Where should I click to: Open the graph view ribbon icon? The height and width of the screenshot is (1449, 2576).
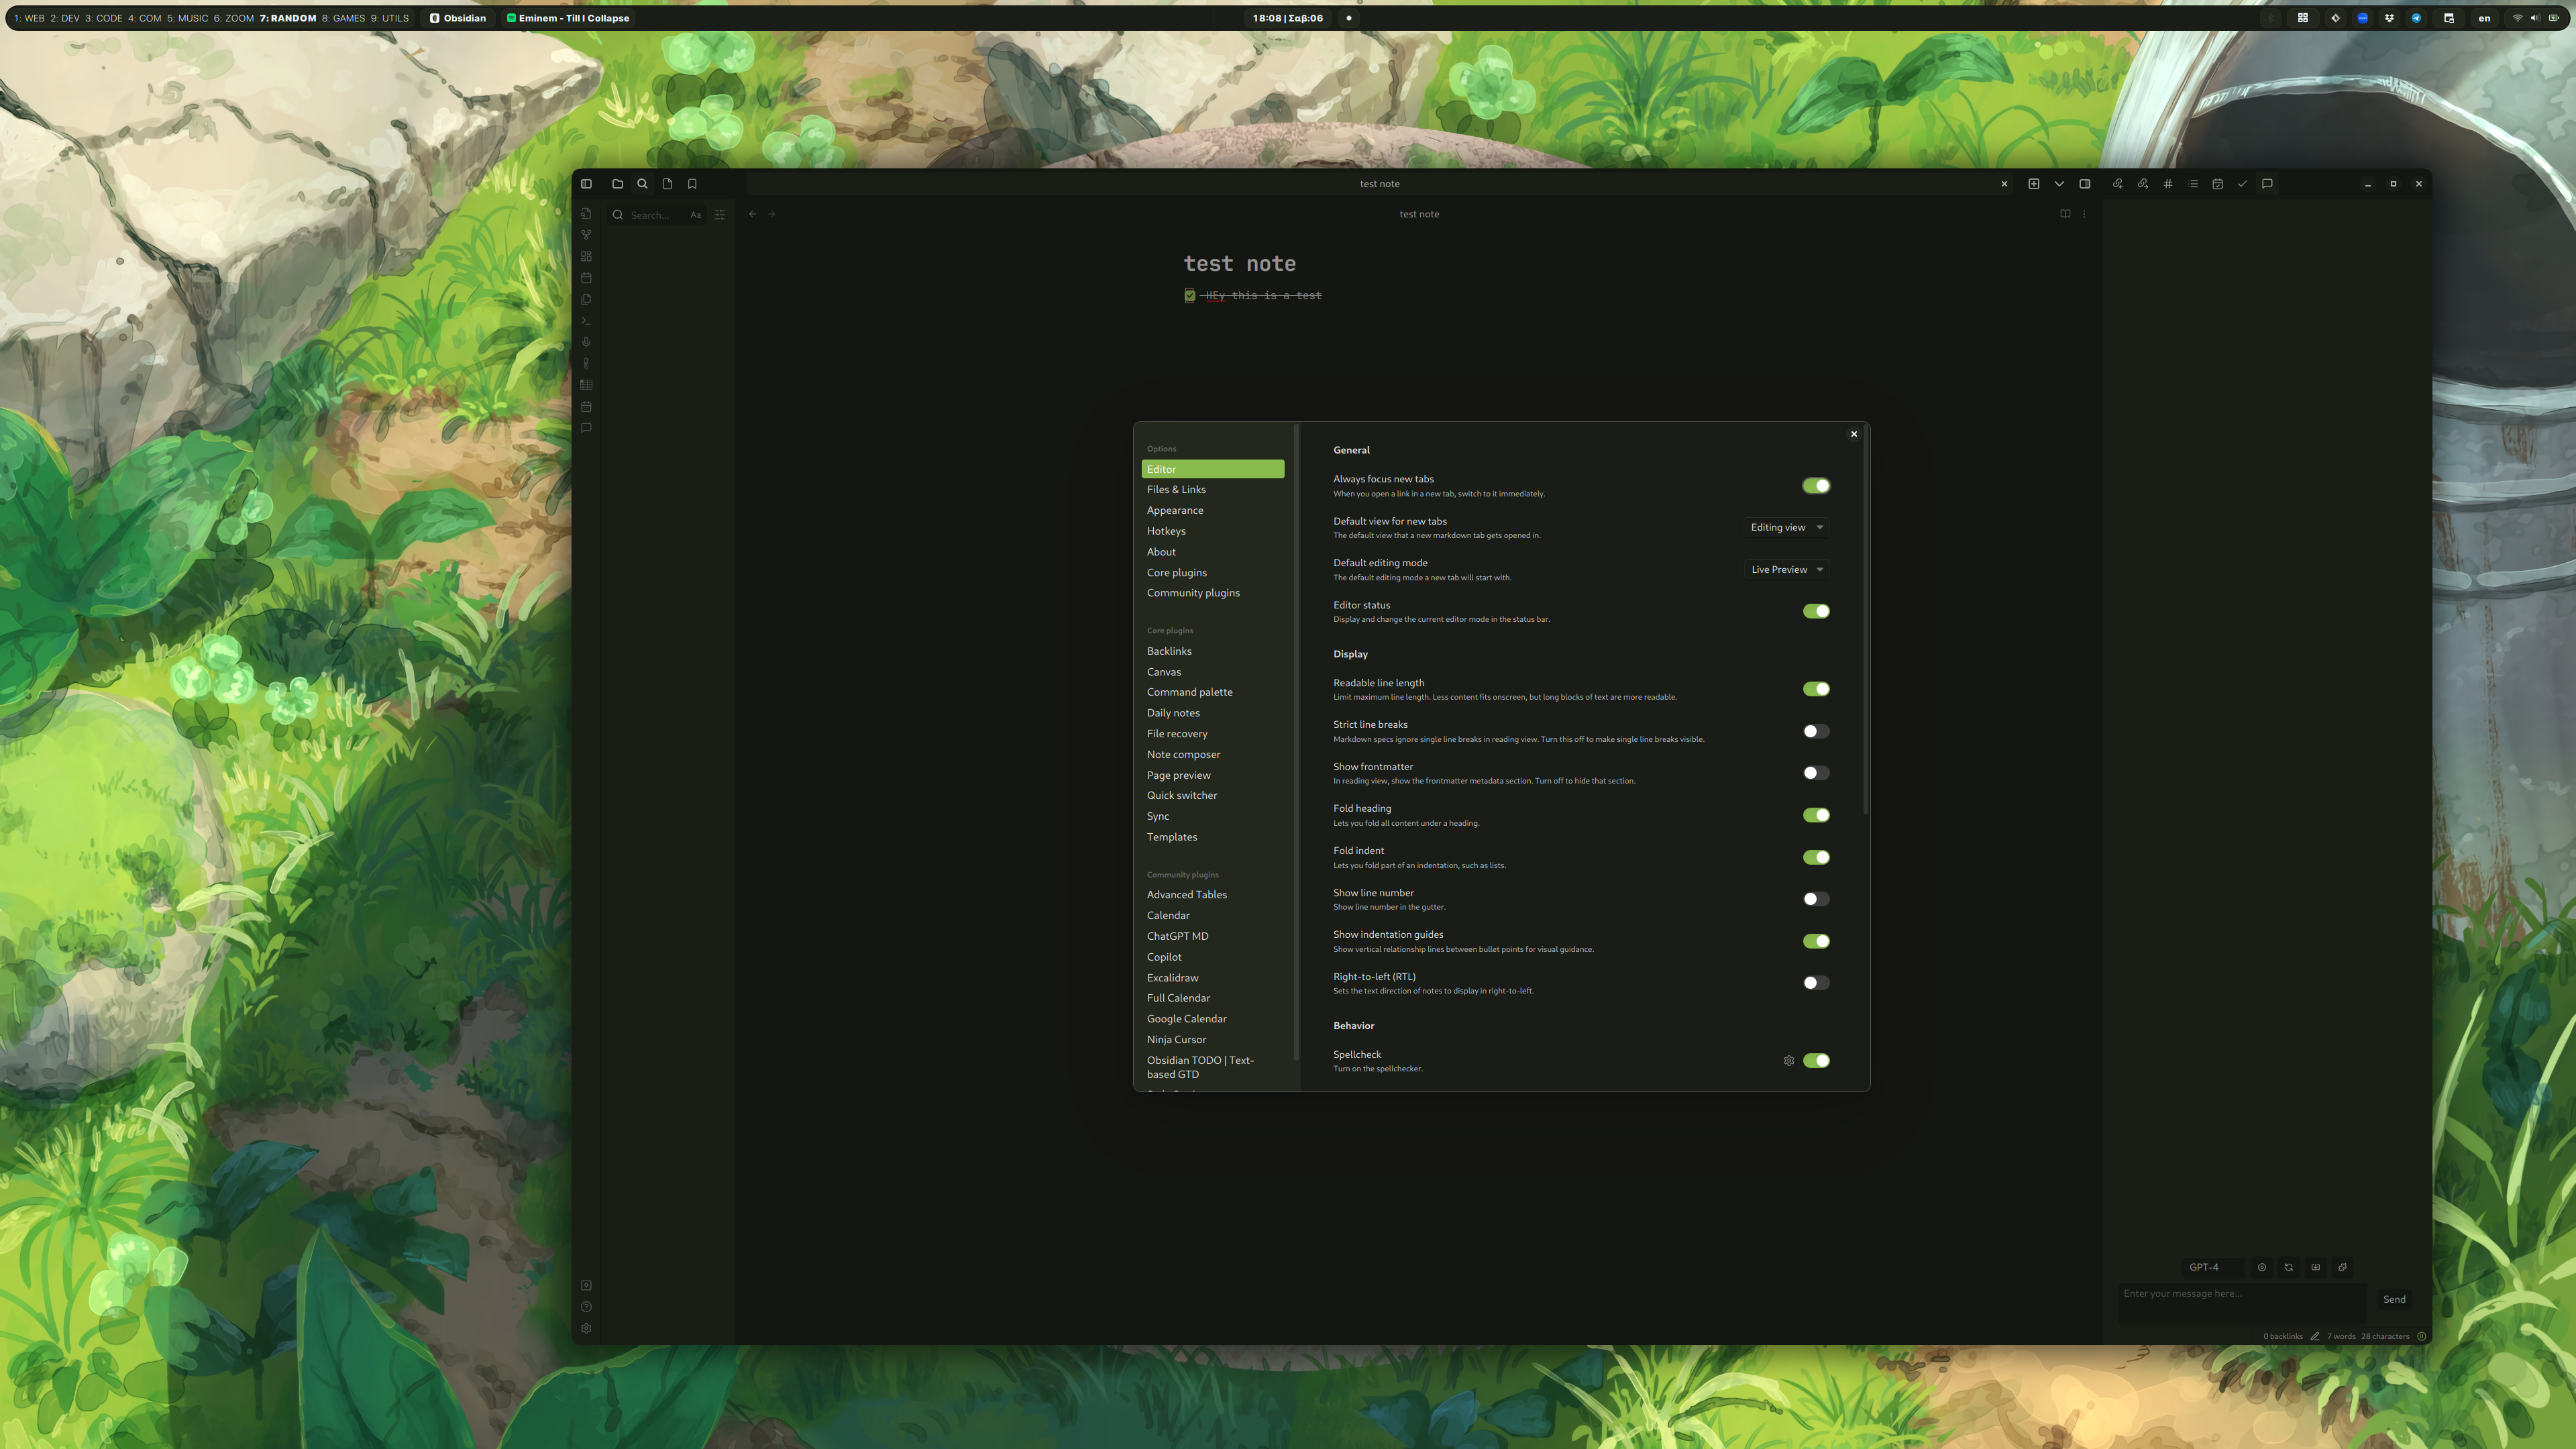click(x=586, y=235)
